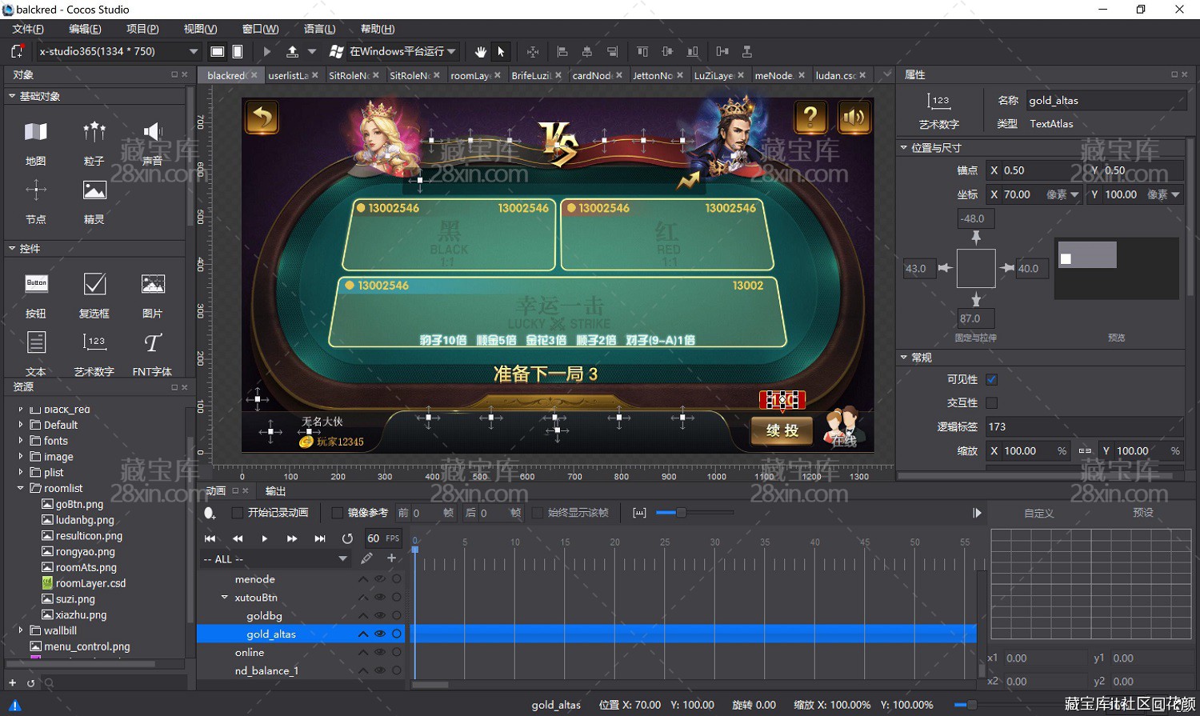Enable start recording animation checkbox
The image size is (1200, 716).
(x=237, y=513)
